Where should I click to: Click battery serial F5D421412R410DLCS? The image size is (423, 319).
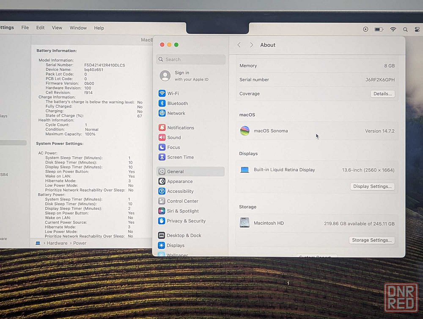pyautogui.click(x=104, y=65)
